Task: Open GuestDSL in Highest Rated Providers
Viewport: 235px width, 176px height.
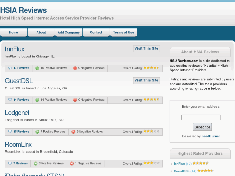Action: (x=181, y=171)
